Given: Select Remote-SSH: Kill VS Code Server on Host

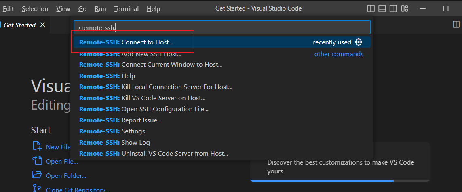Looking at the screenshot, I should [x=222, y=98].
